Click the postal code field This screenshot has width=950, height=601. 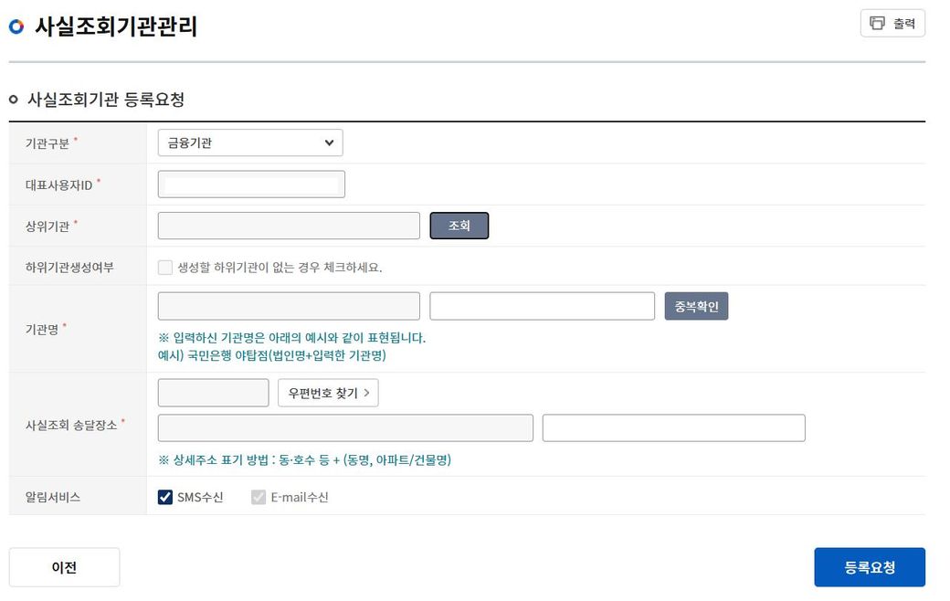[213, 393]
